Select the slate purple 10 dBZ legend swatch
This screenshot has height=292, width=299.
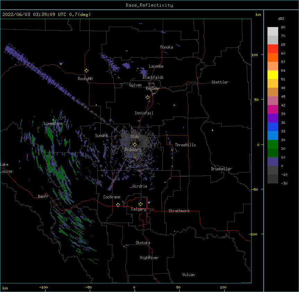273,162
